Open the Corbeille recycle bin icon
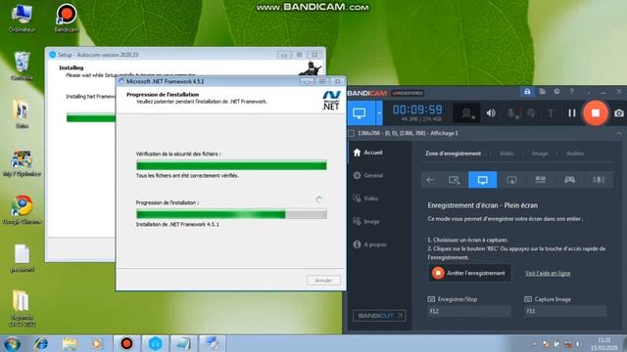The height and width of the screenshot is (352, 627). (x=22, y=66)
